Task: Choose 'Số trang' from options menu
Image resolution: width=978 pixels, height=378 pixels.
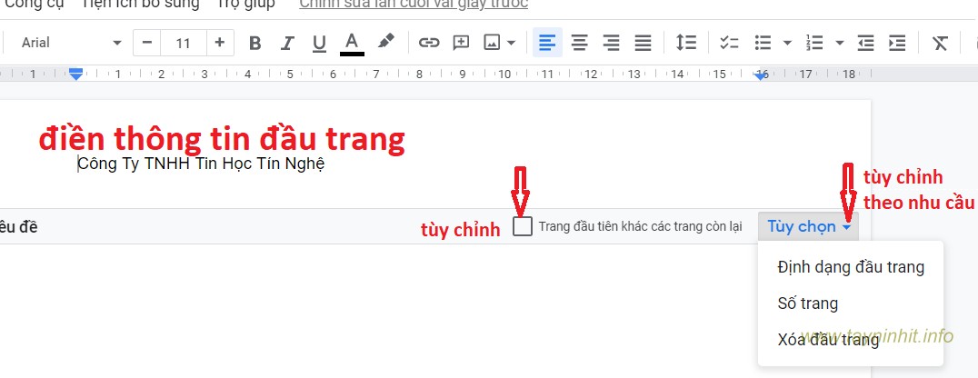Action: [808, 303]
